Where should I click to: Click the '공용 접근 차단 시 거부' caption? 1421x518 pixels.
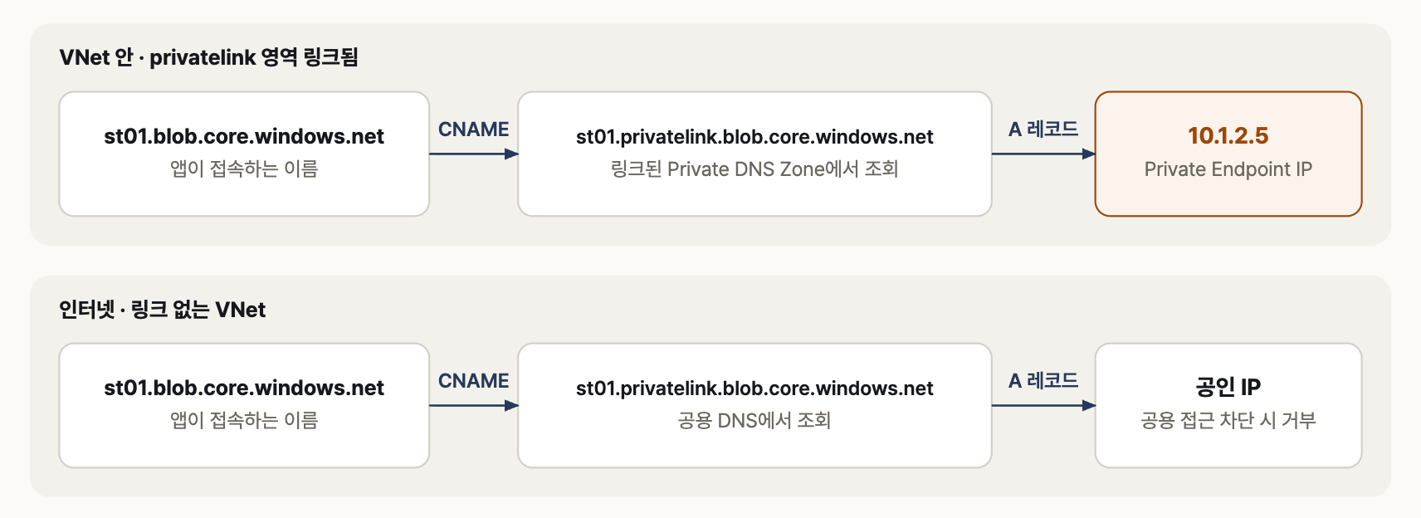coord(1228,421)
